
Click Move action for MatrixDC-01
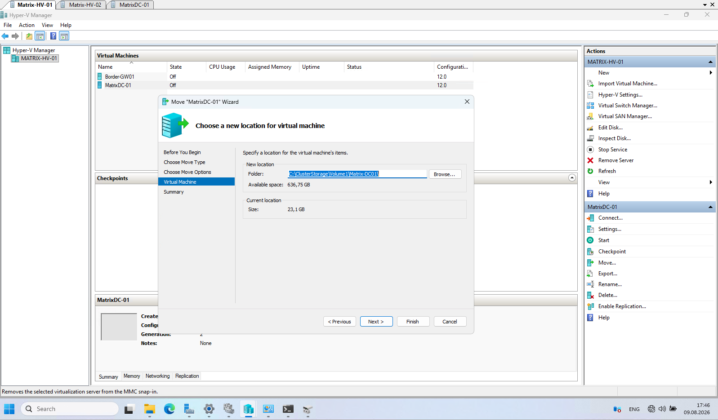pyautogui.click(x=607, y=263)
